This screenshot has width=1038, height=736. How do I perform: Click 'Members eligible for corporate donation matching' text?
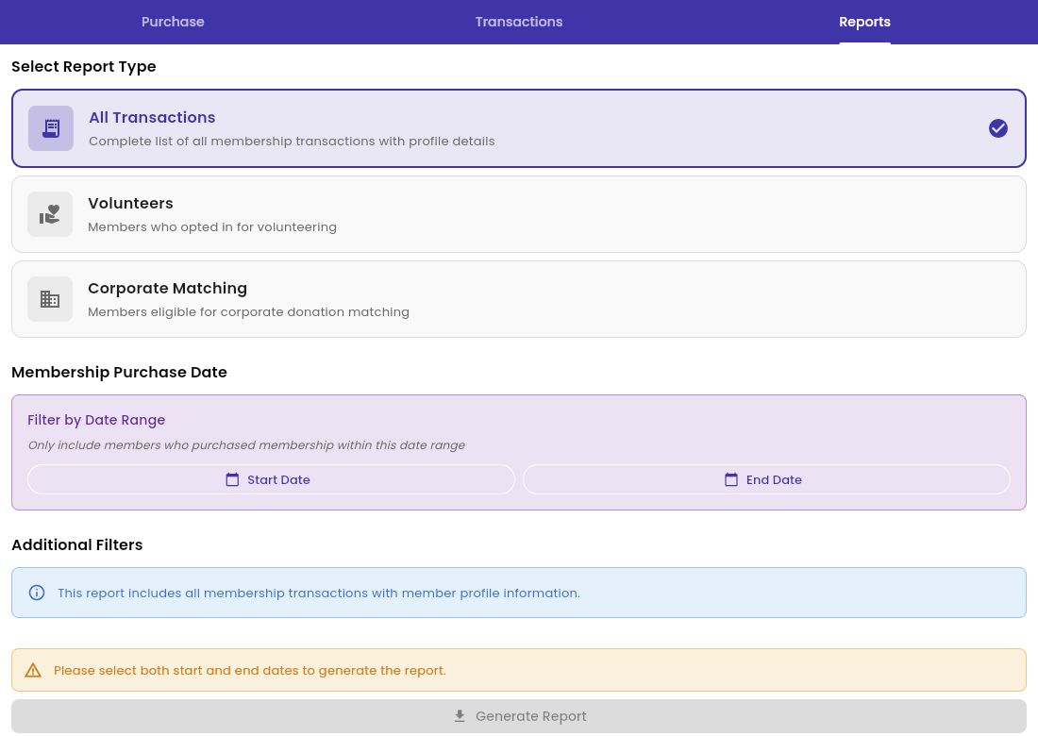point(249,311)
